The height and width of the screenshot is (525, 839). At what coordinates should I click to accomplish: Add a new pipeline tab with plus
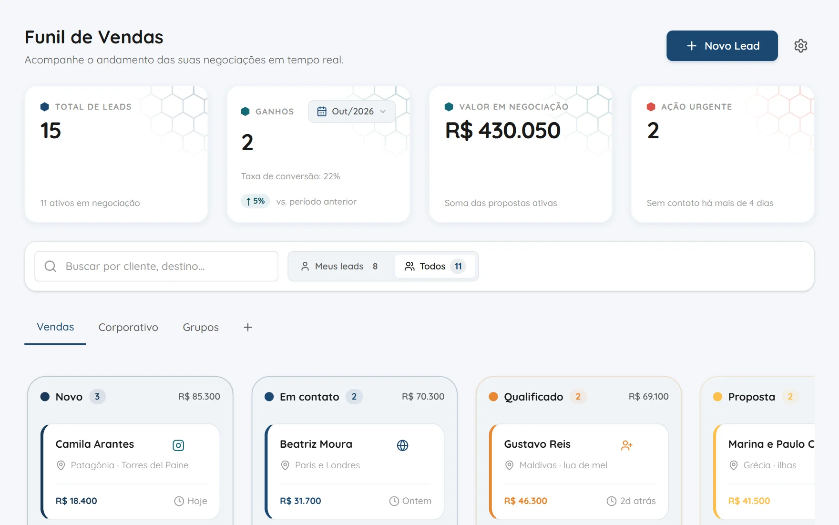click(248, 327)
